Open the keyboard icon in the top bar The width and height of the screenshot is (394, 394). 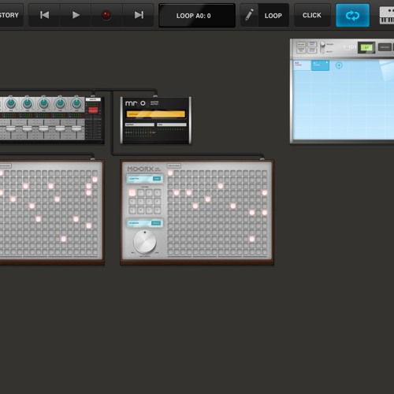tap(387, 16)
